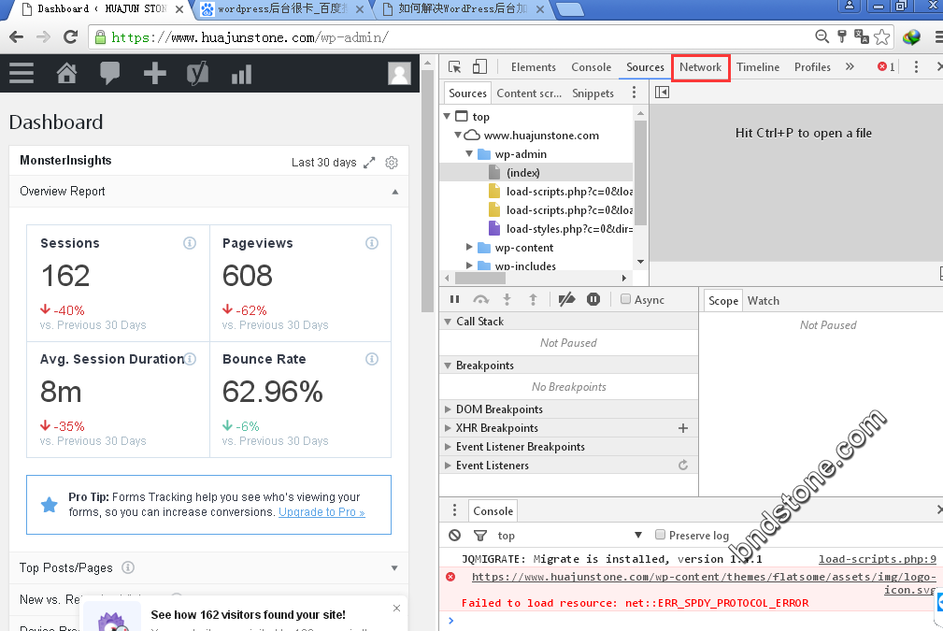Click the Sessions info icon

pos(190,243)
